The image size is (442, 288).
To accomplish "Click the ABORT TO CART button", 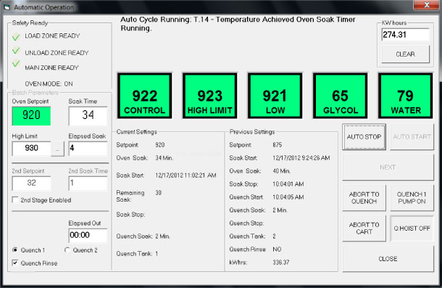I will 364,229.
